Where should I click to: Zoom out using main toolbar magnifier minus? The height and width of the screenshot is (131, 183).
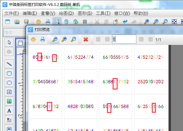coord(156,22)
